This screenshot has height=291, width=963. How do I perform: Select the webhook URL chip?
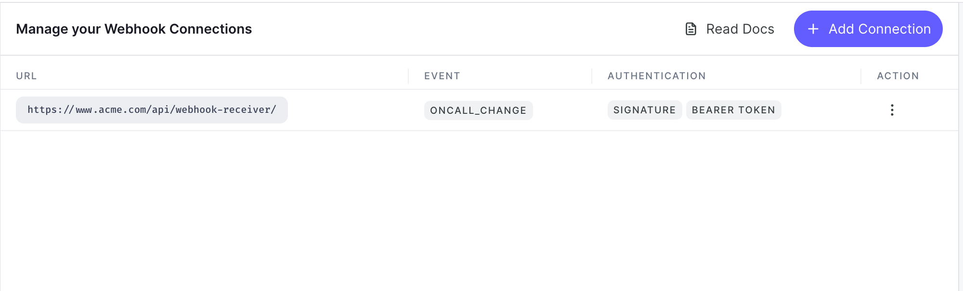[x=152, y=110]
